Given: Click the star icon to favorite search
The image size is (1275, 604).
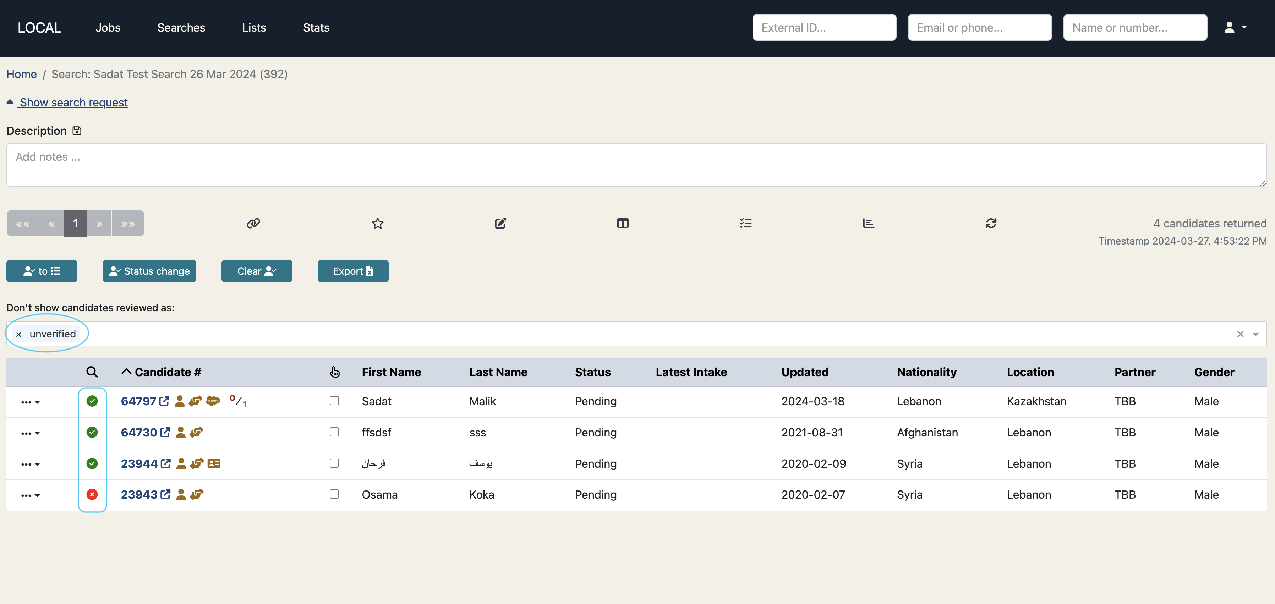Looking at the screenshot, I should pos(378,223).
